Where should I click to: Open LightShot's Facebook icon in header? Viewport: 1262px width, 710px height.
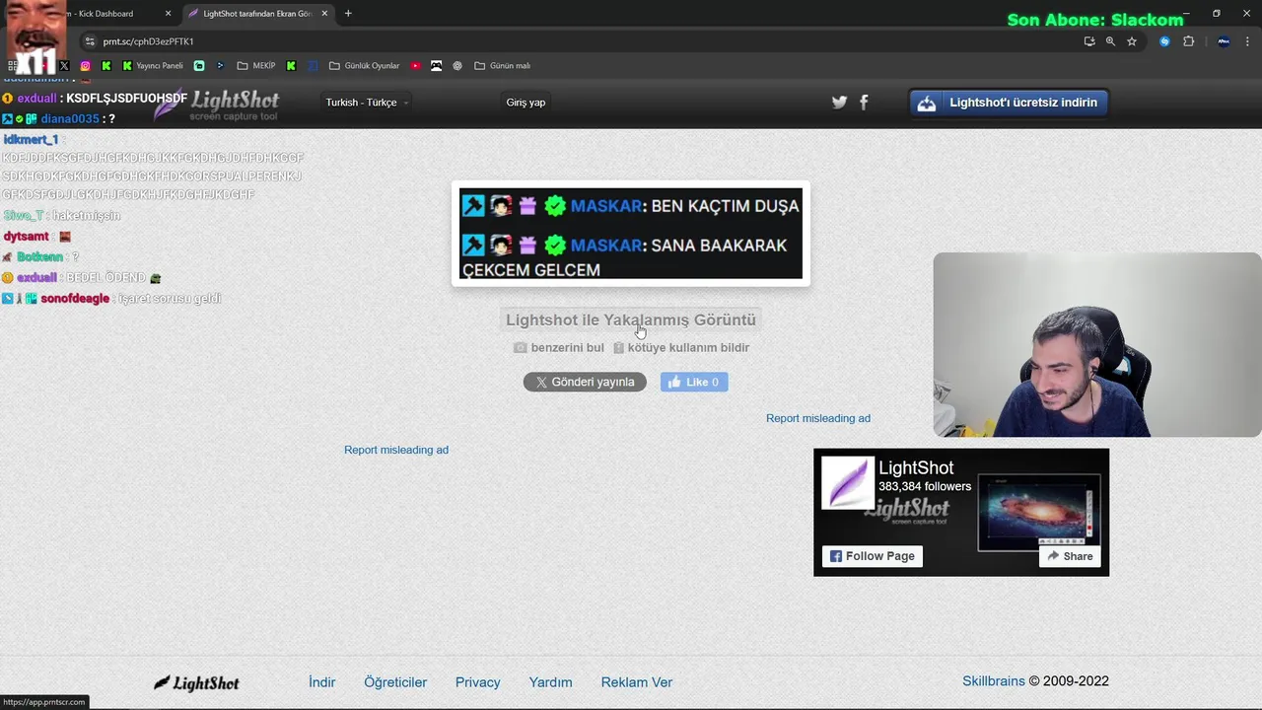tap(864, 102)
